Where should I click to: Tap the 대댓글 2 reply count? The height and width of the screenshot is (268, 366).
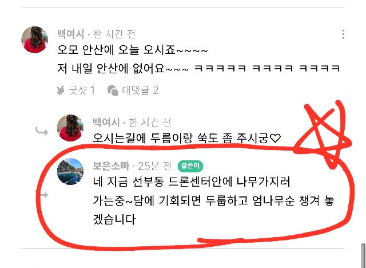click(140, 90)
